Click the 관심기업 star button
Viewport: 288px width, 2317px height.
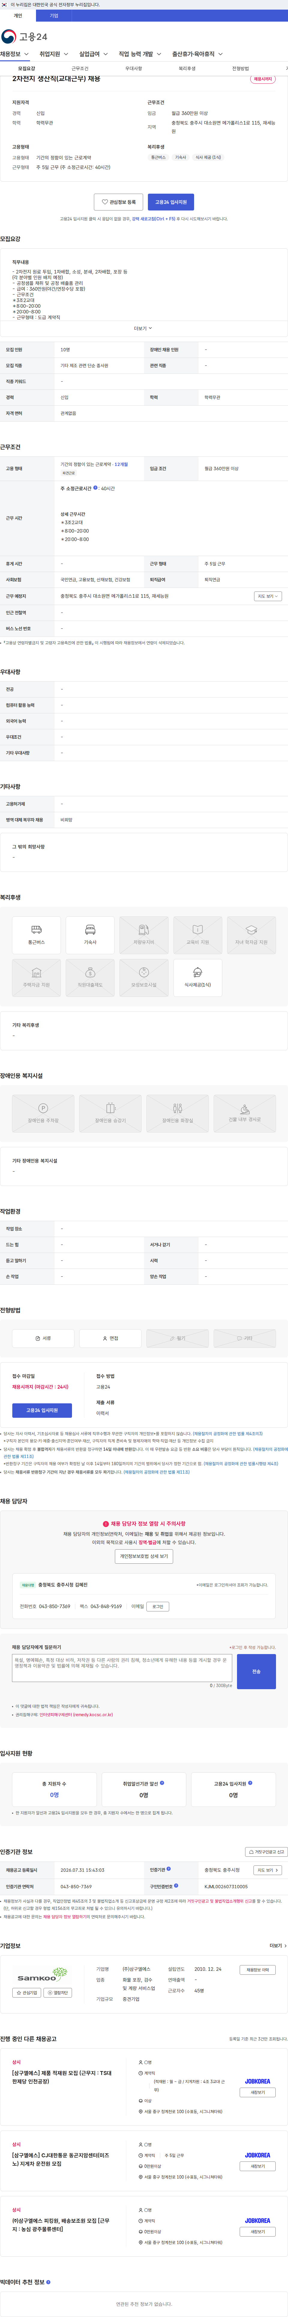[27, 1992]
